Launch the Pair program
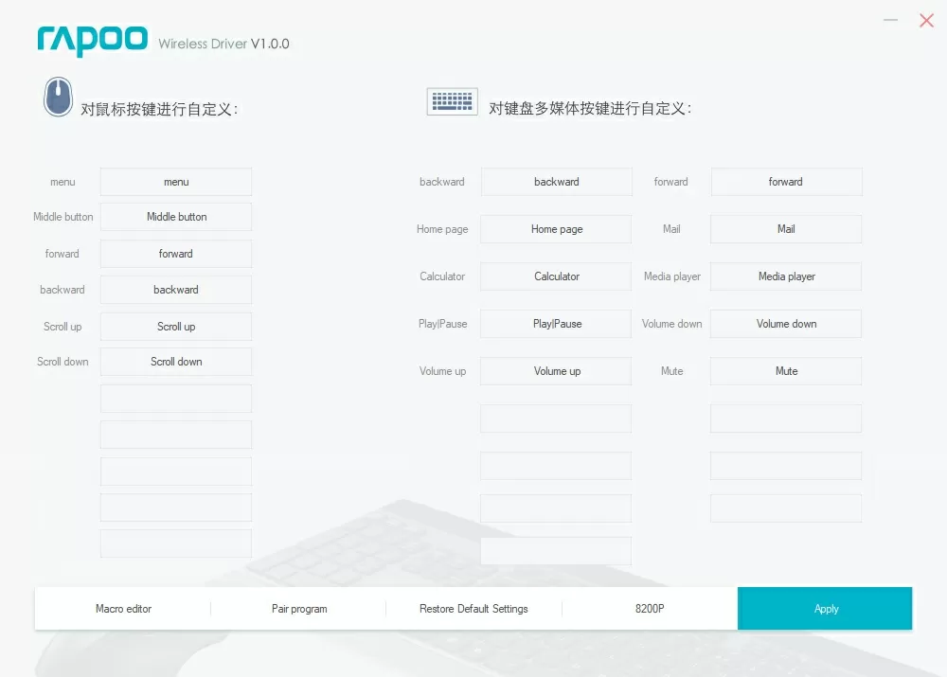Screen dimensions: 947x677 click(x=298, y=609)
